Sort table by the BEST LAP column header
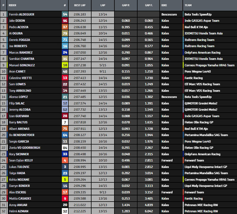 tap(79, 5)
